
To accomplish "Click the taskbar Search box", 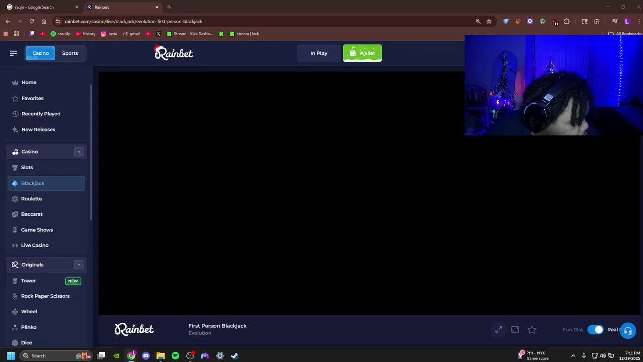I will [x=56, y=356].
